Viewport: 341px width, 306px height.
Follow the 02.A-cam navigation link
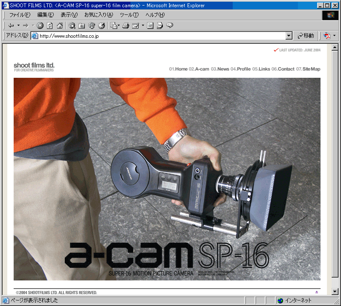[x=199, y=69]
